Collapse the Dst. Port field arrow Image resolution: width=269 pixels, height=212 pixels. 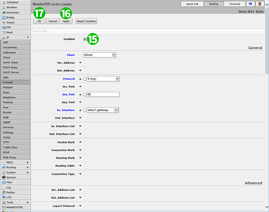point(80,95)
